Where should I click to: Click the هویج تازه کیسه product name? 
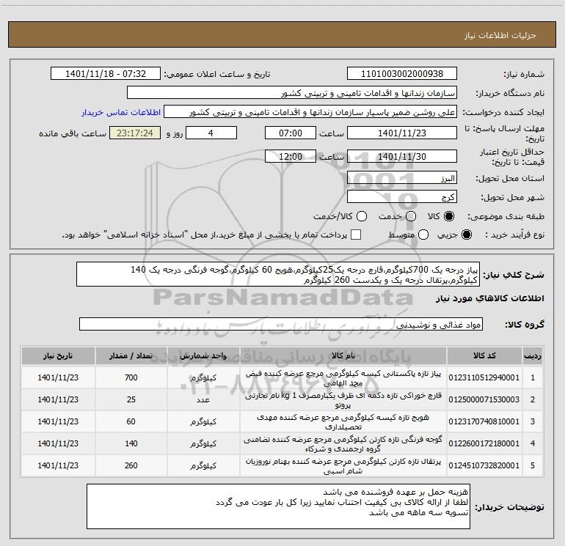(343, 422)
